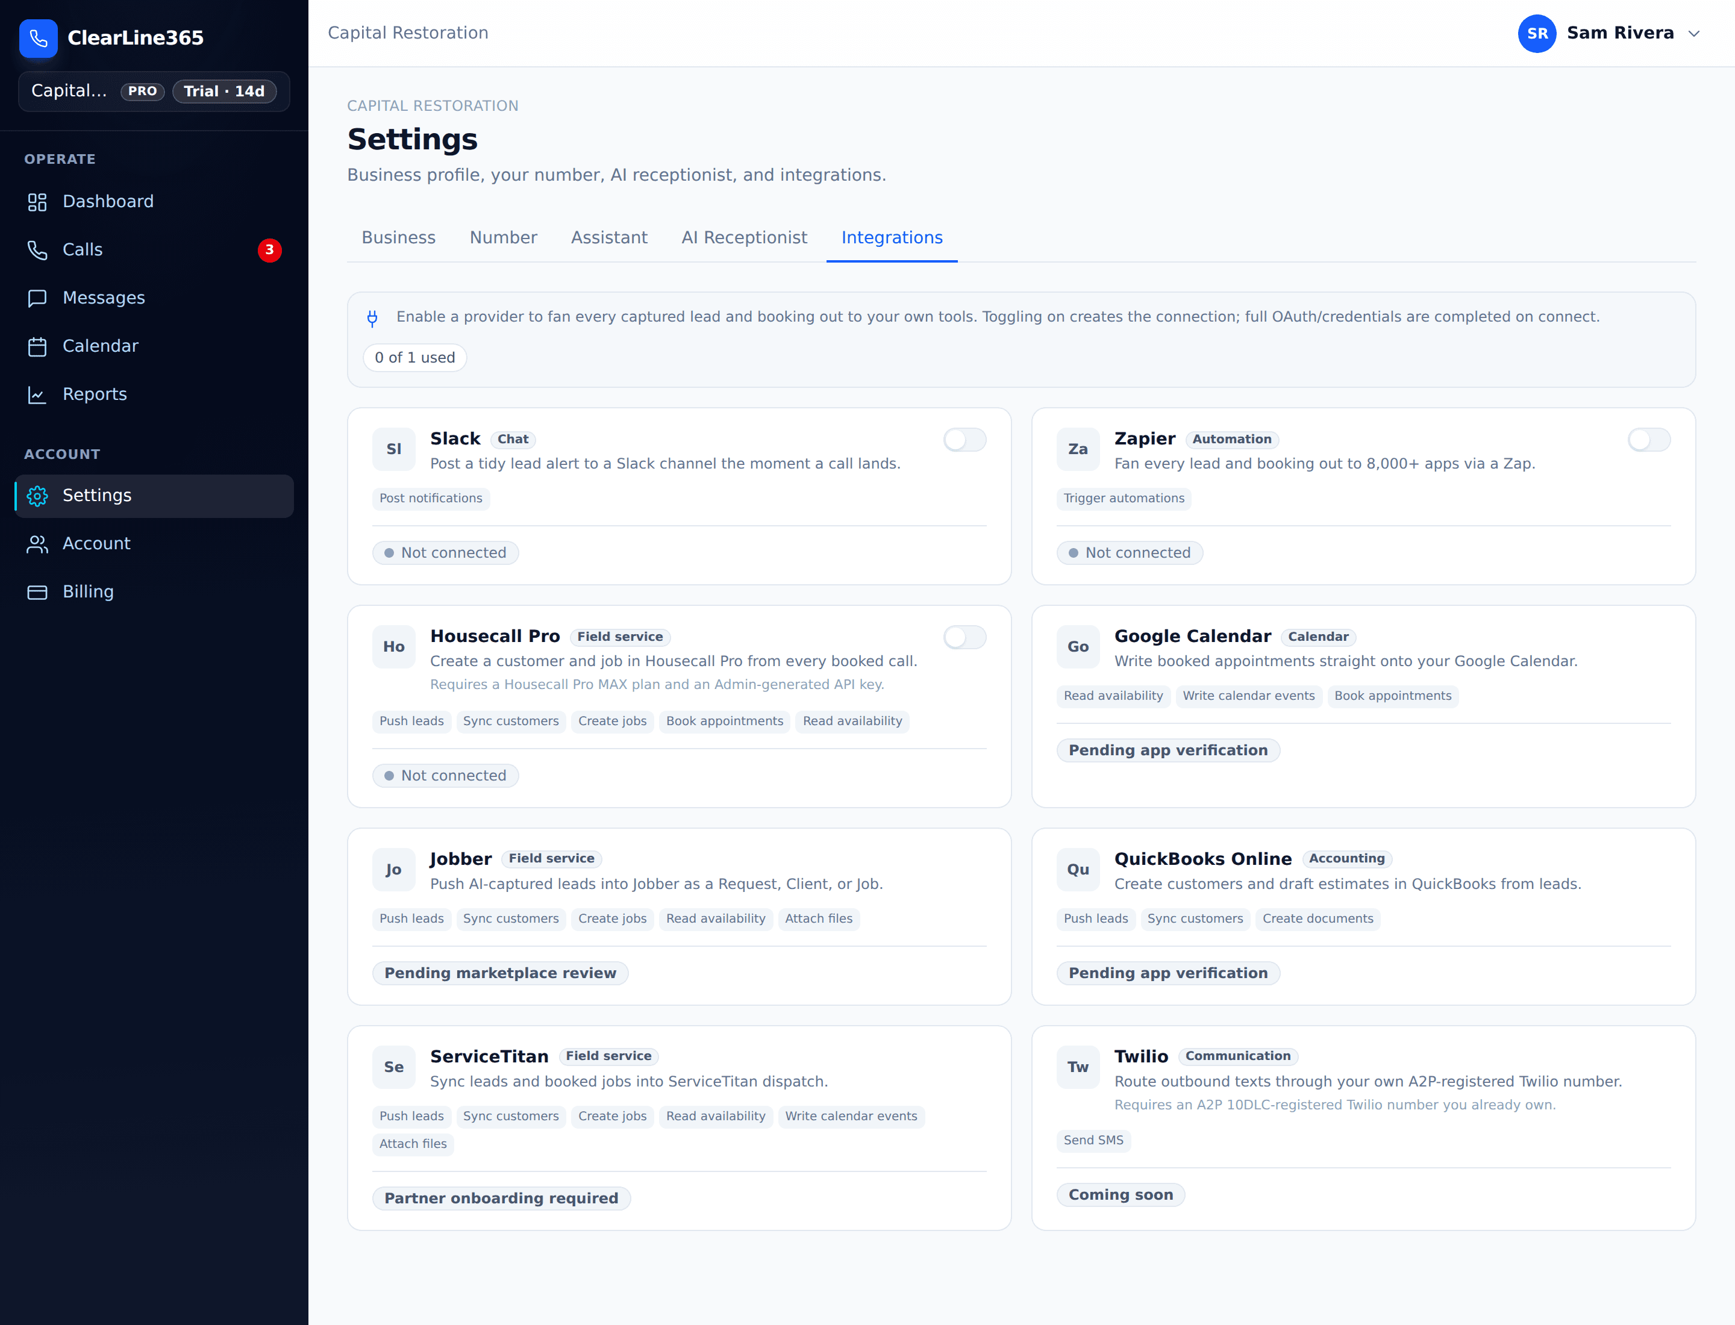Screen dimensions: 1735x1325
Task: Click the Jo Jobber logo tile
Action: [x=394, y=869]
